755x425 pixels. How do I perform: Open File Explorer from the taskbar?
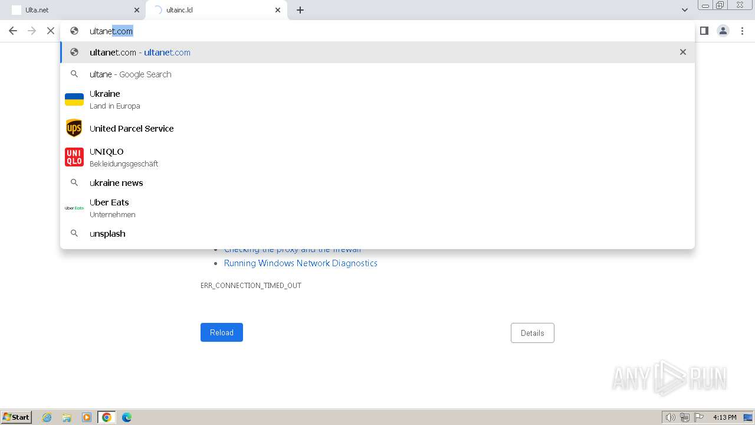pyautogui.click(x=67, y=417)
